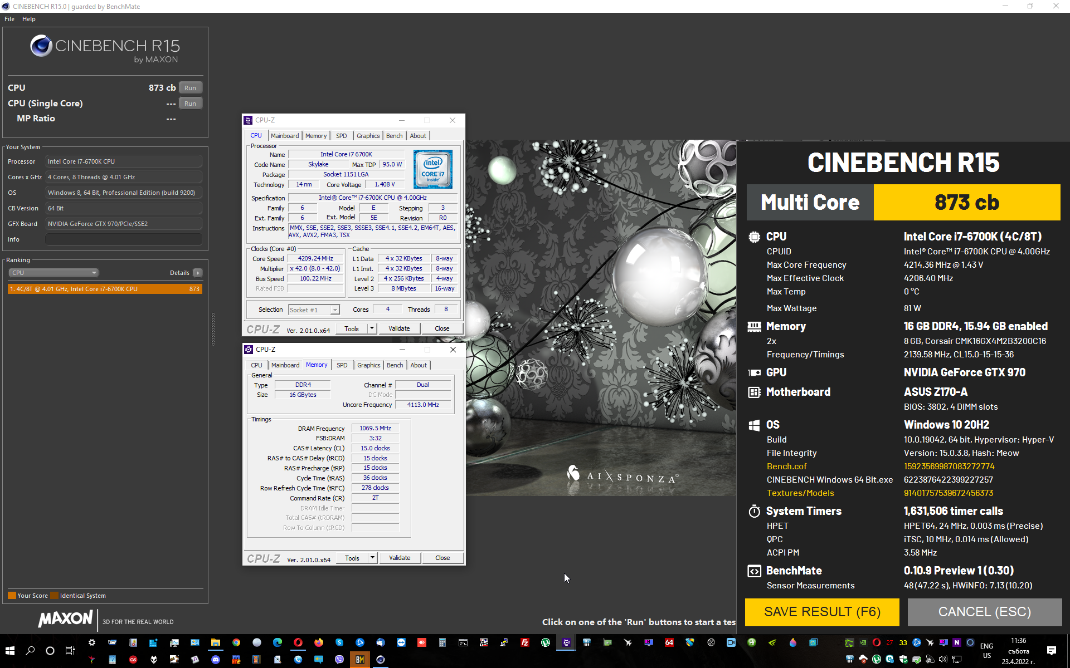Image resolution: width=1070 pixels, height=668 pixels.
Task: Select Memory tab in upper CPU-Z window
Action: 316,136
